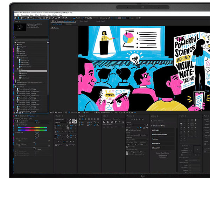Jump to first frame in Preview panel
Screen dimensions: 210x207
[132, 119]
